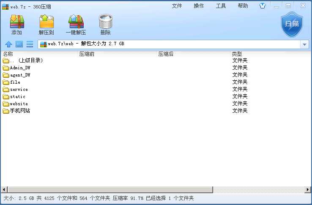
Task: Select the website folder icon
Action: (x=6, y=104)
